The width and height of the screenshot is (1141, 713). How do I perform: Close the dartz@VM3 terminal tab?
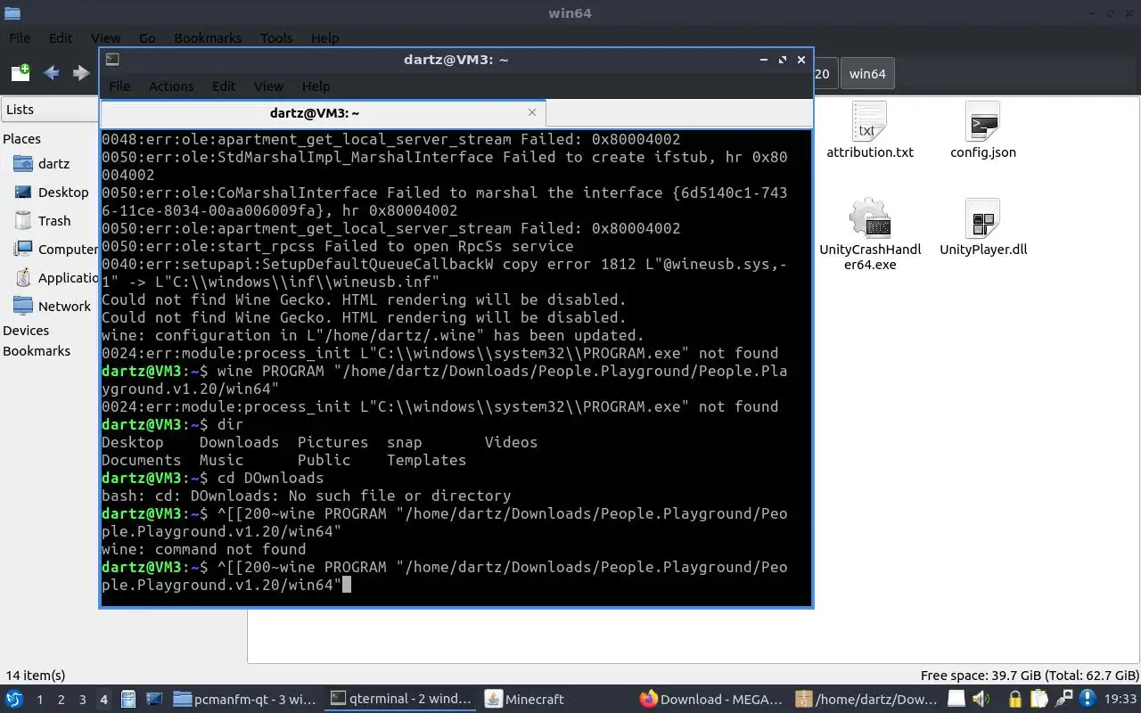coord(532,112)
